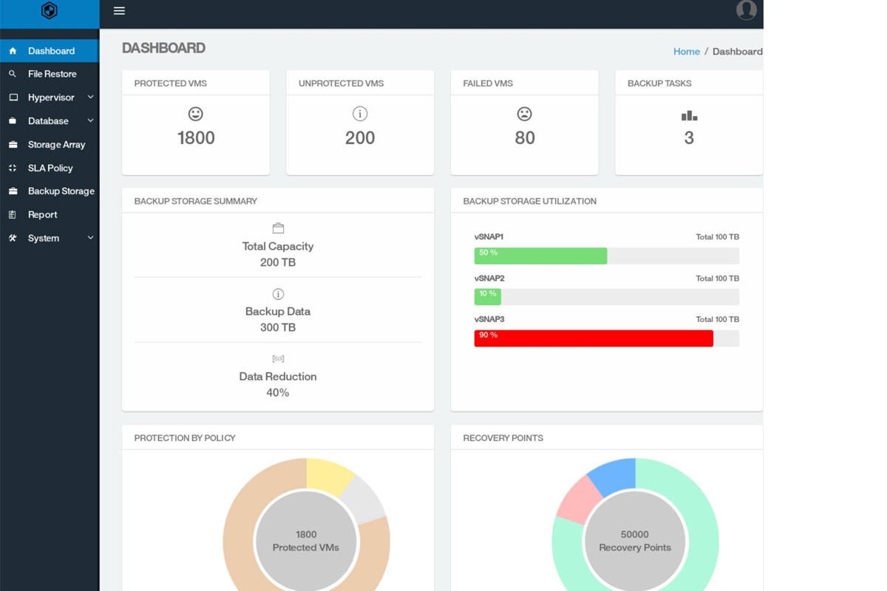
Task: Click the Backup Storage Summary panel title
Action: (196, 201)
